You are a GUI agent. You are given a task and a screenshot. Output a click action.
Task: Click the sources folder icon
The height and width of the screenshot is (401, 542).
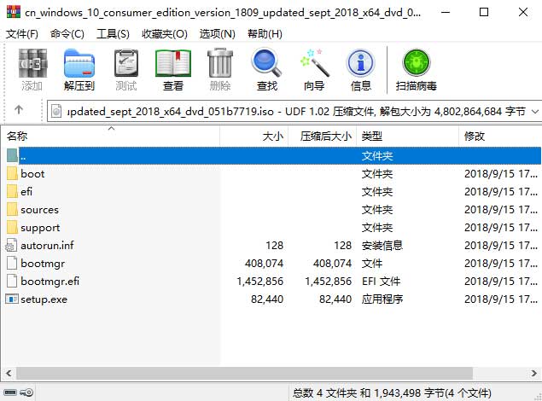pos(12,209)
